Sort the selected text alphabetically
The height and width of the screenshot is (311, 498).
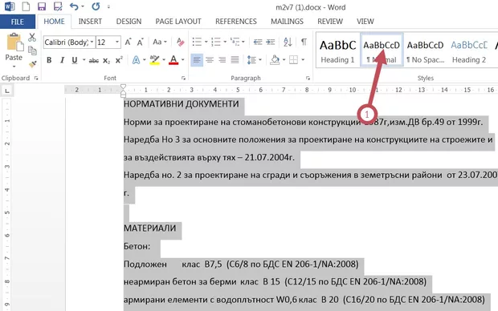288,42
